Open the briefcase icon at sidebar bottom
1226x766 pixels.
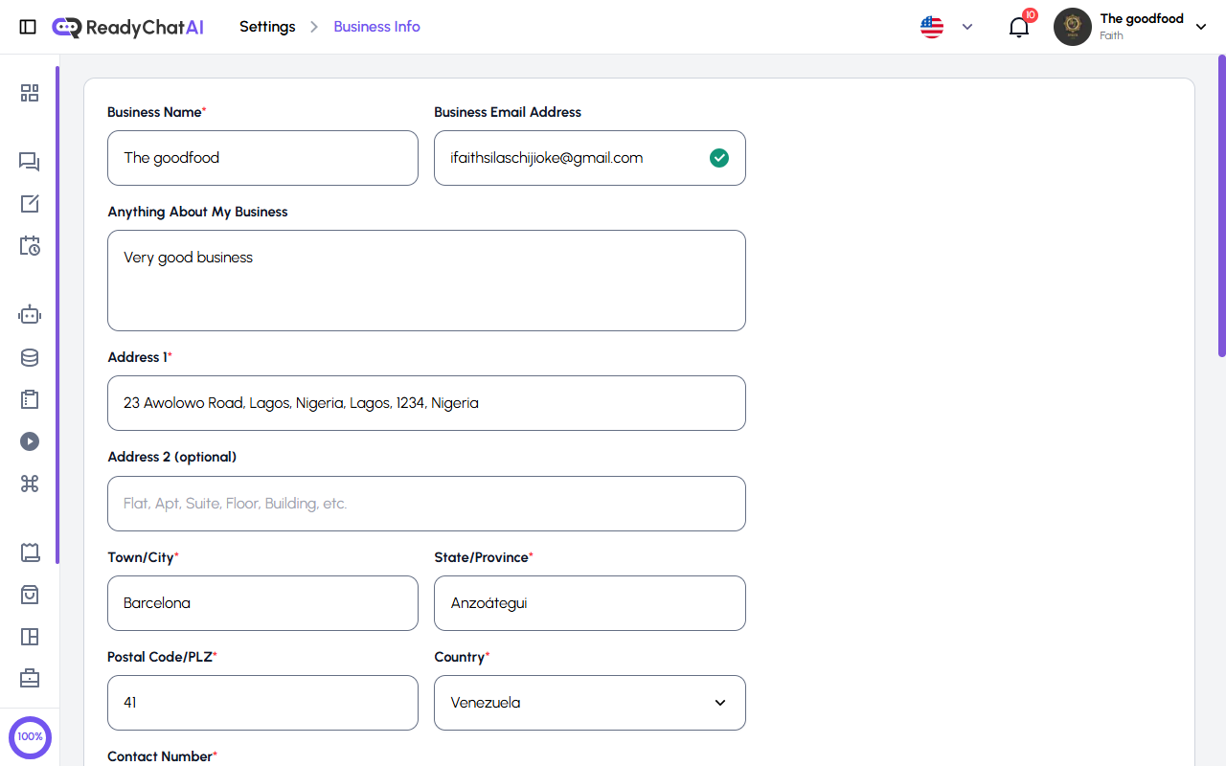30,678
